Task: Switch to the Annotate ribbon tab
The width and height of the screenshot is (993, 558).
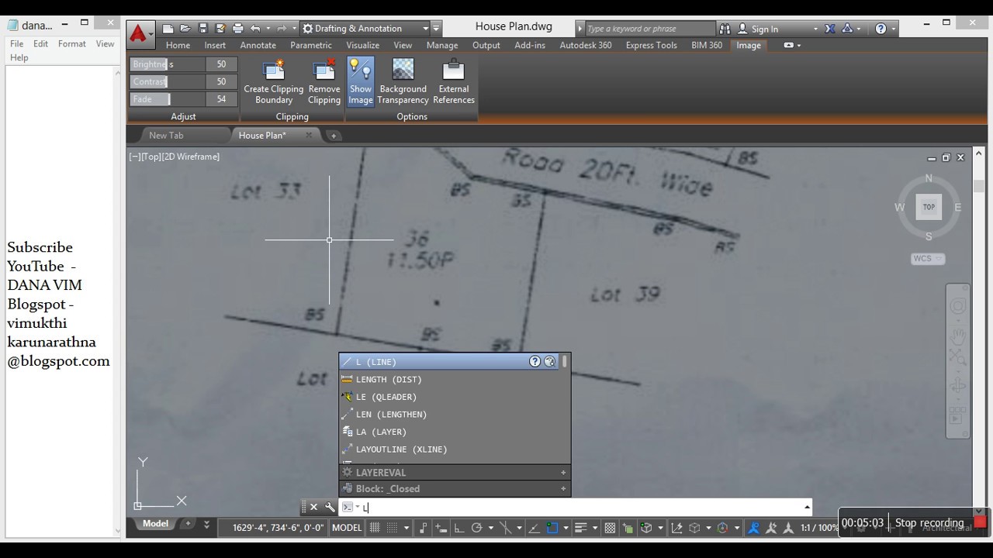Action: pos(258,45)
